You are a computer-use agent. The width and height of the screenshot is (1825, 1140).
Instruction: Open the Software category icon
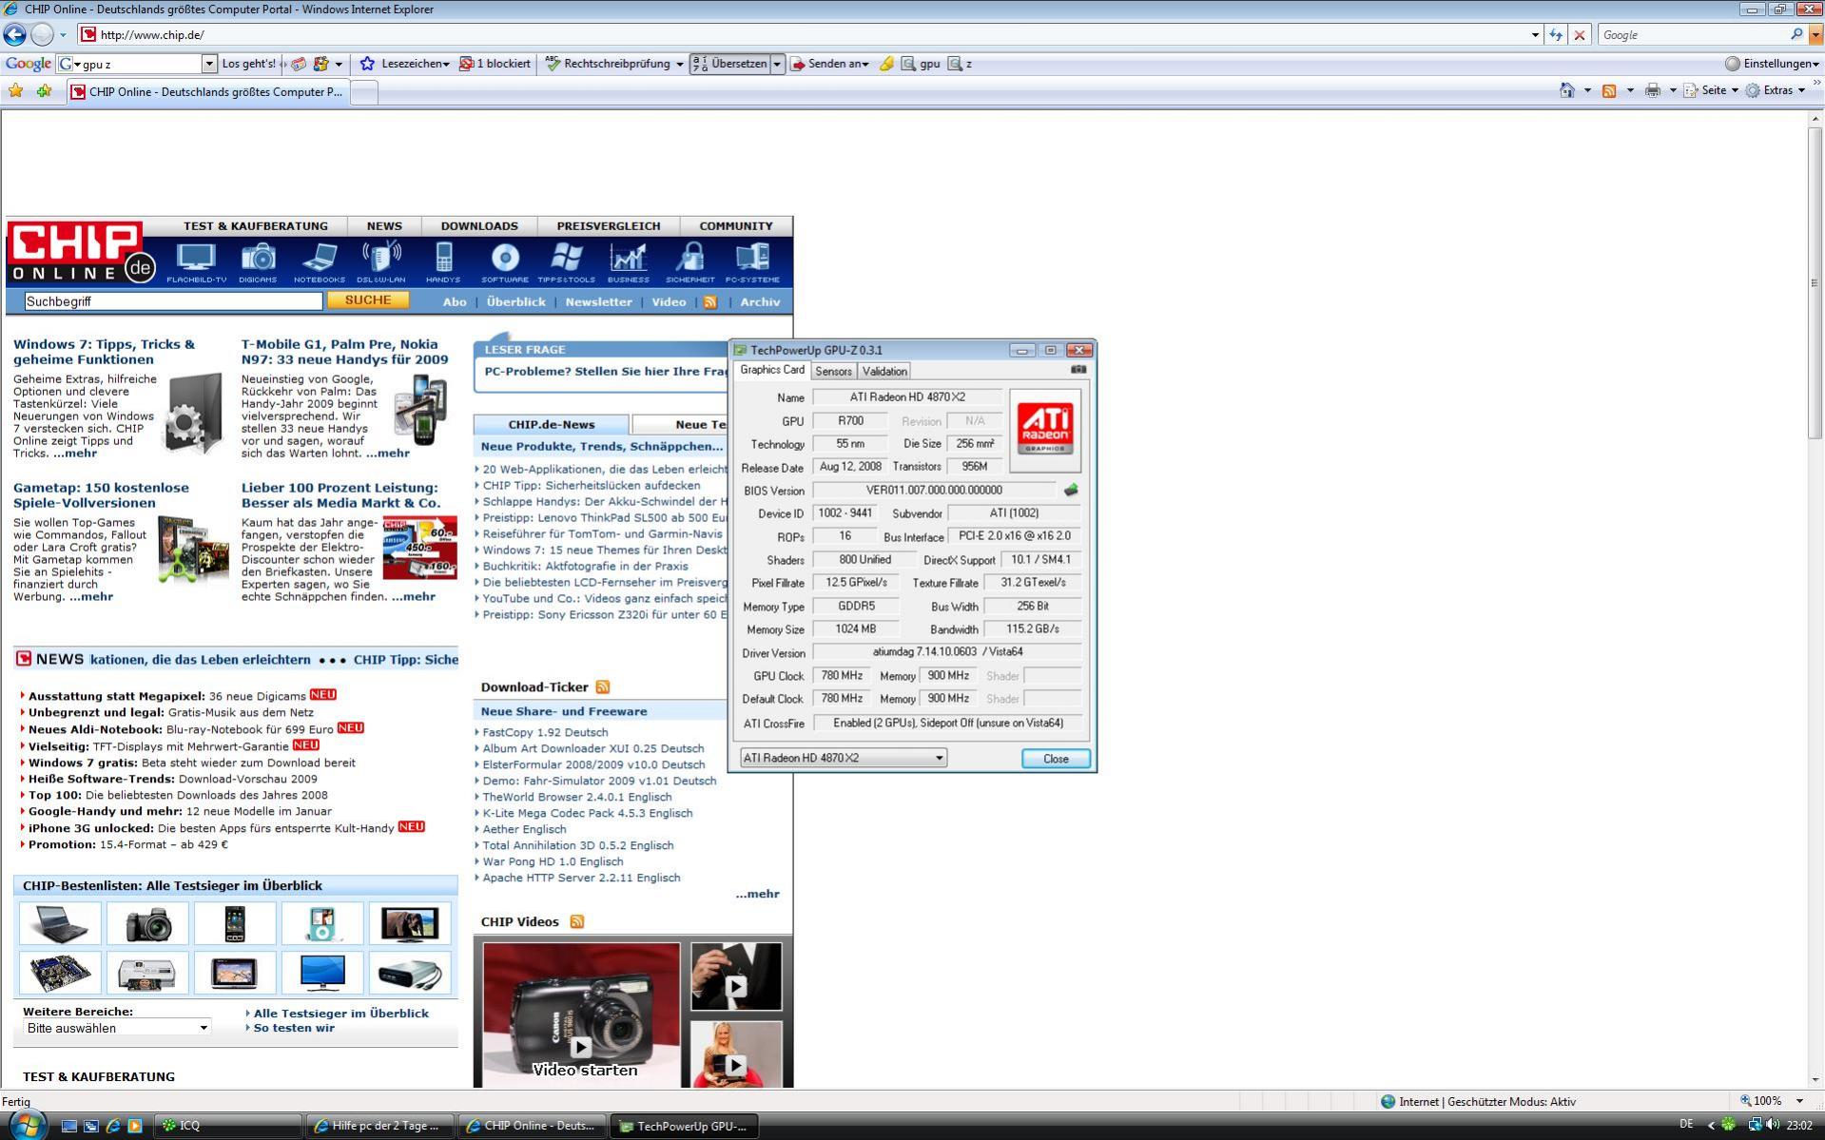tap(505, 262)
